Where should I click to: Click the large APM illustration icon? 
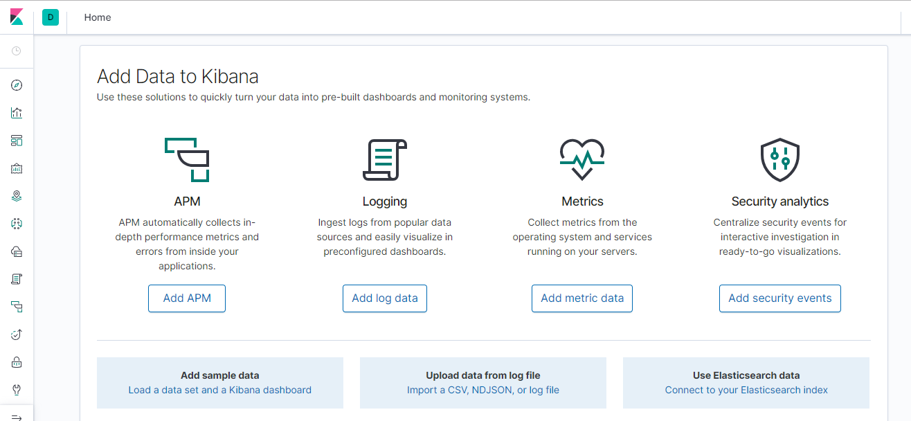187,160
